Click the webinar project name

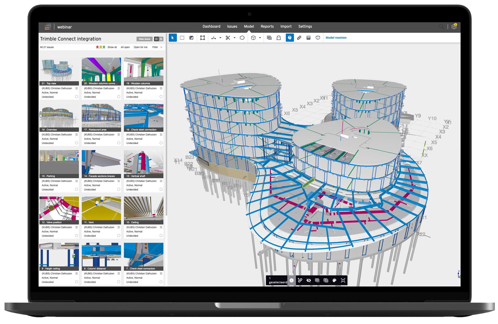point(64,27)
